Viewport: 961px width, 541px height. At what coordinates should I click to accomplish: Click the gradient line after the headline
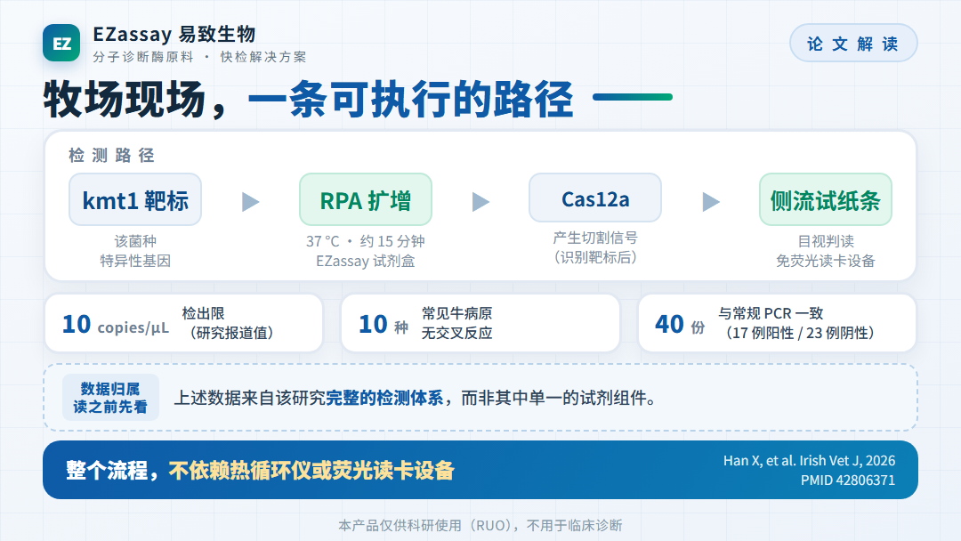point(633,97)
